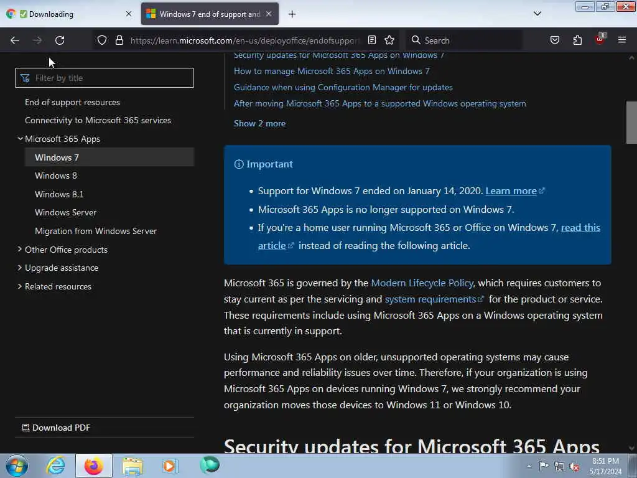Bookmark this page with the star icon
The image size is (637, 478).
(x=389, y=40)
